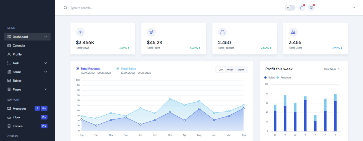The width and height of the screenshot is (363, 141).
Task: Toggle the dark mode switch
Action: pyautogui.click(x=290, y=8)
